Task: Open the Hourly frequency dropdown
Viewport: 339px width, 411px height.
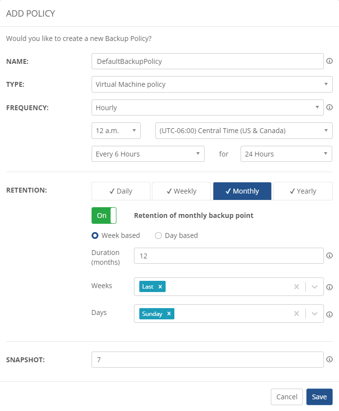Action: coord(207,107)
